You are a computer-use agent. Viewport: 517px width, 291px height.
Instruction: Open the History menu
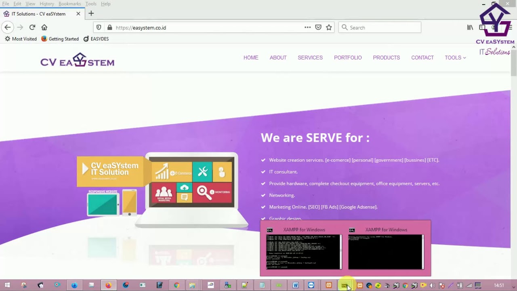47,4
